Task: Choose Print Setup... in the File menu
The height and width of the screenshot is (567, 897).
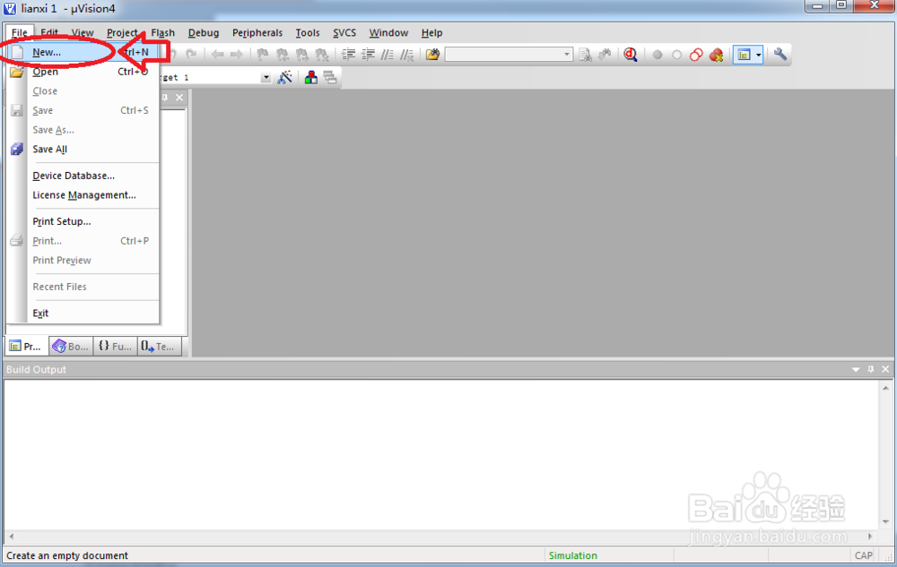Action: coord(83,221)
